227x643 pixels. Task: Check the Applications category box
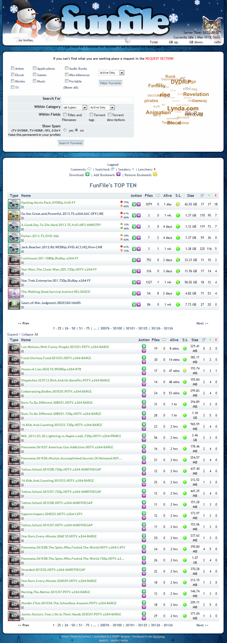[34, 68]
